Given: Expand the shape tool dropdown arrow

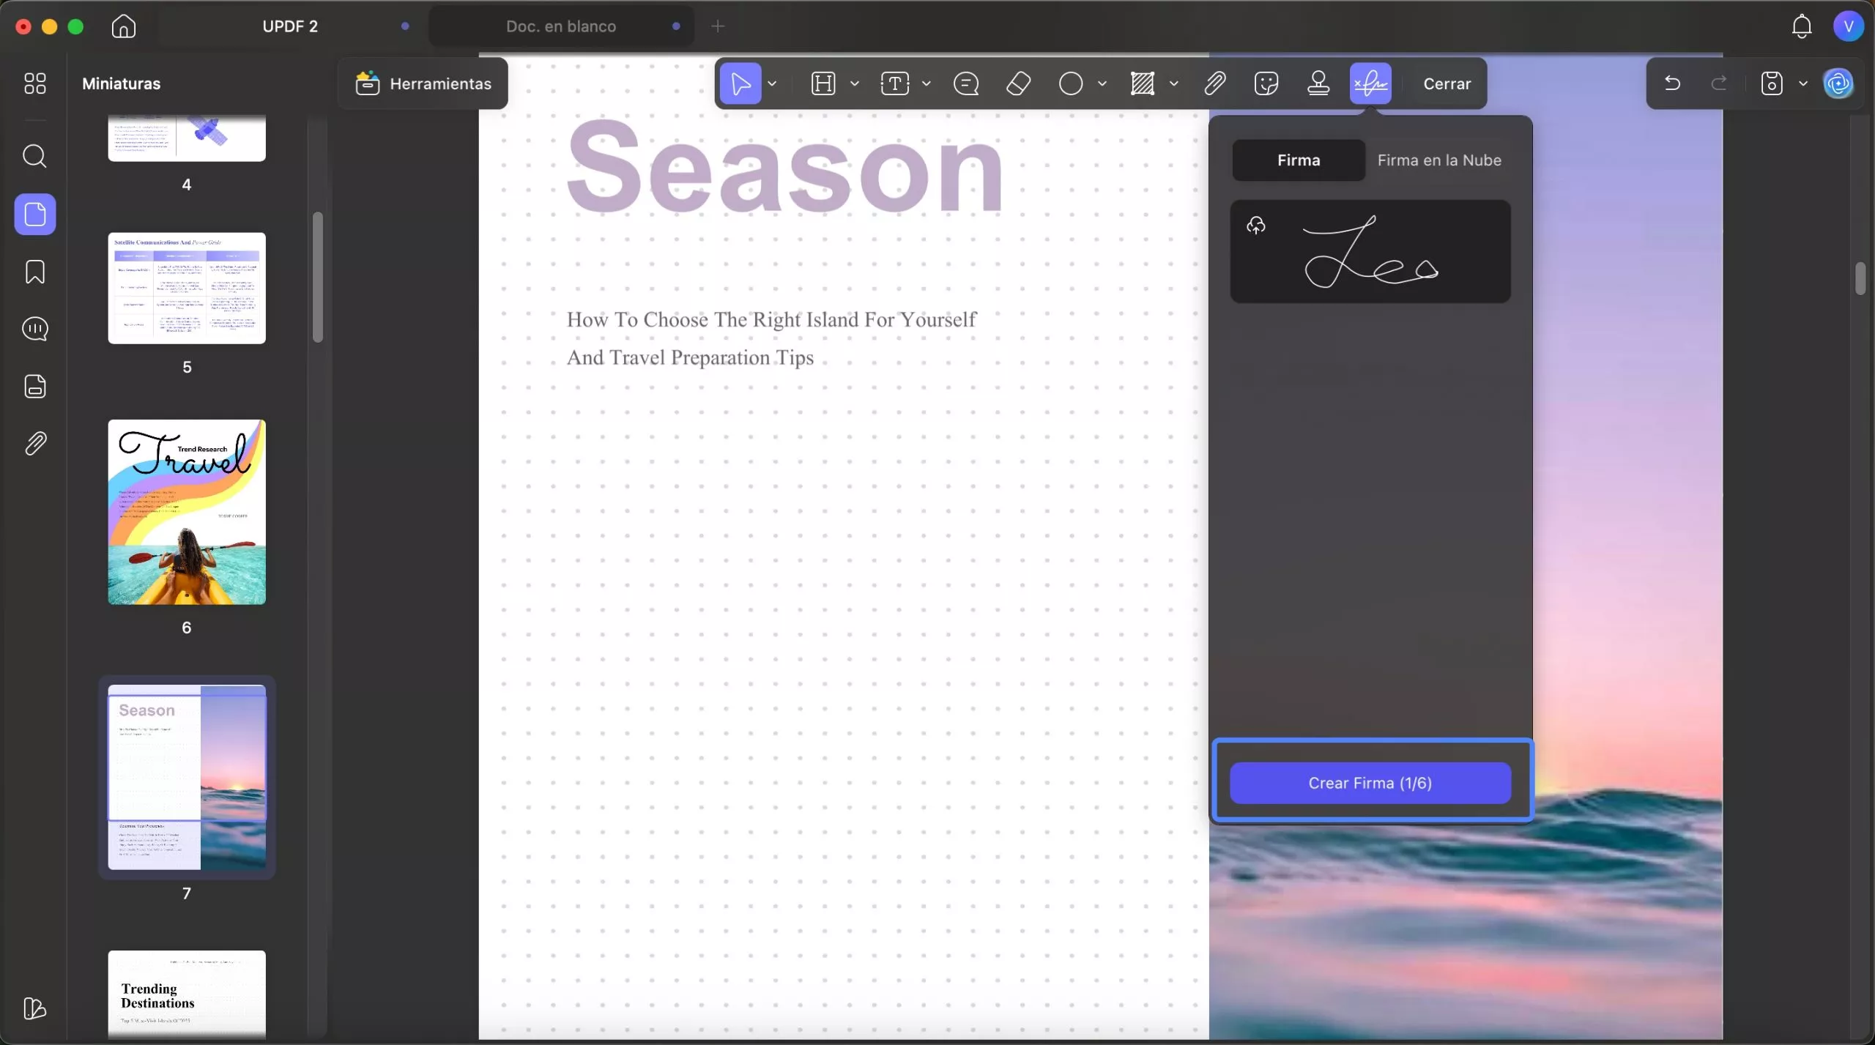Looking at the screenshot, I should tap(1102, 83).
